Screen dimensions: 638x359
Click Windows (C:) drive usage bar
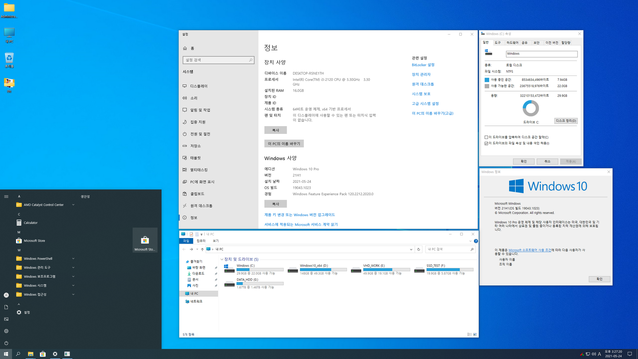tap(260, 270)
